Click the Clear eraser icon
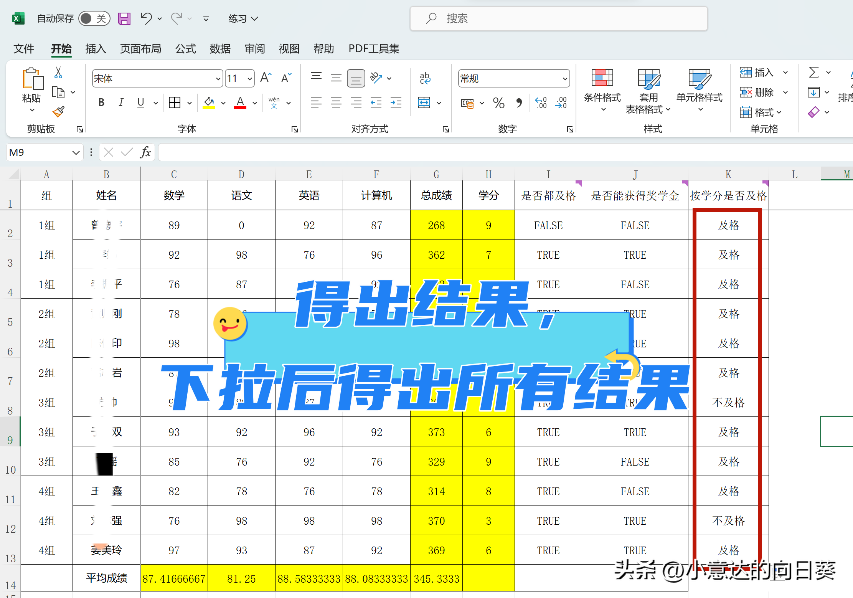 813,112
